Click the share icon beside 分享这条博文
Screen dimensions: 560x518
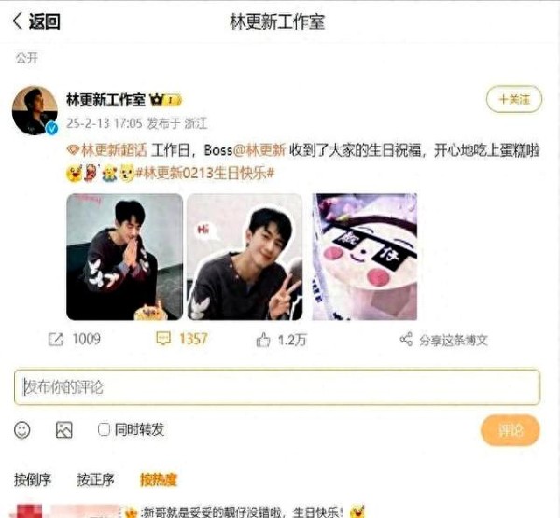[x=406, y=340]
